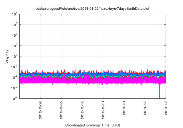The image size is (183, 128).
Task: Click the 10^-2 y-axis tick label
Action: pyautogui.click(x=15, y=77)
